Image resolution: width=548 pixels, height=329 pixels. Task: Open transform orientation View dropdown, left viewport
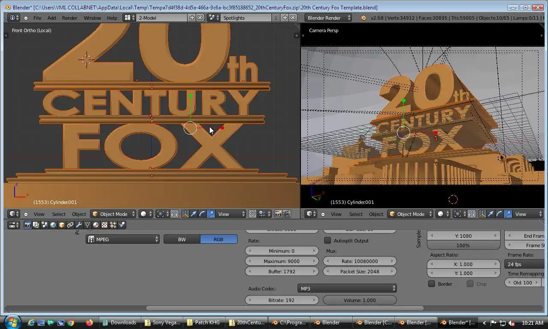[231, 214]
